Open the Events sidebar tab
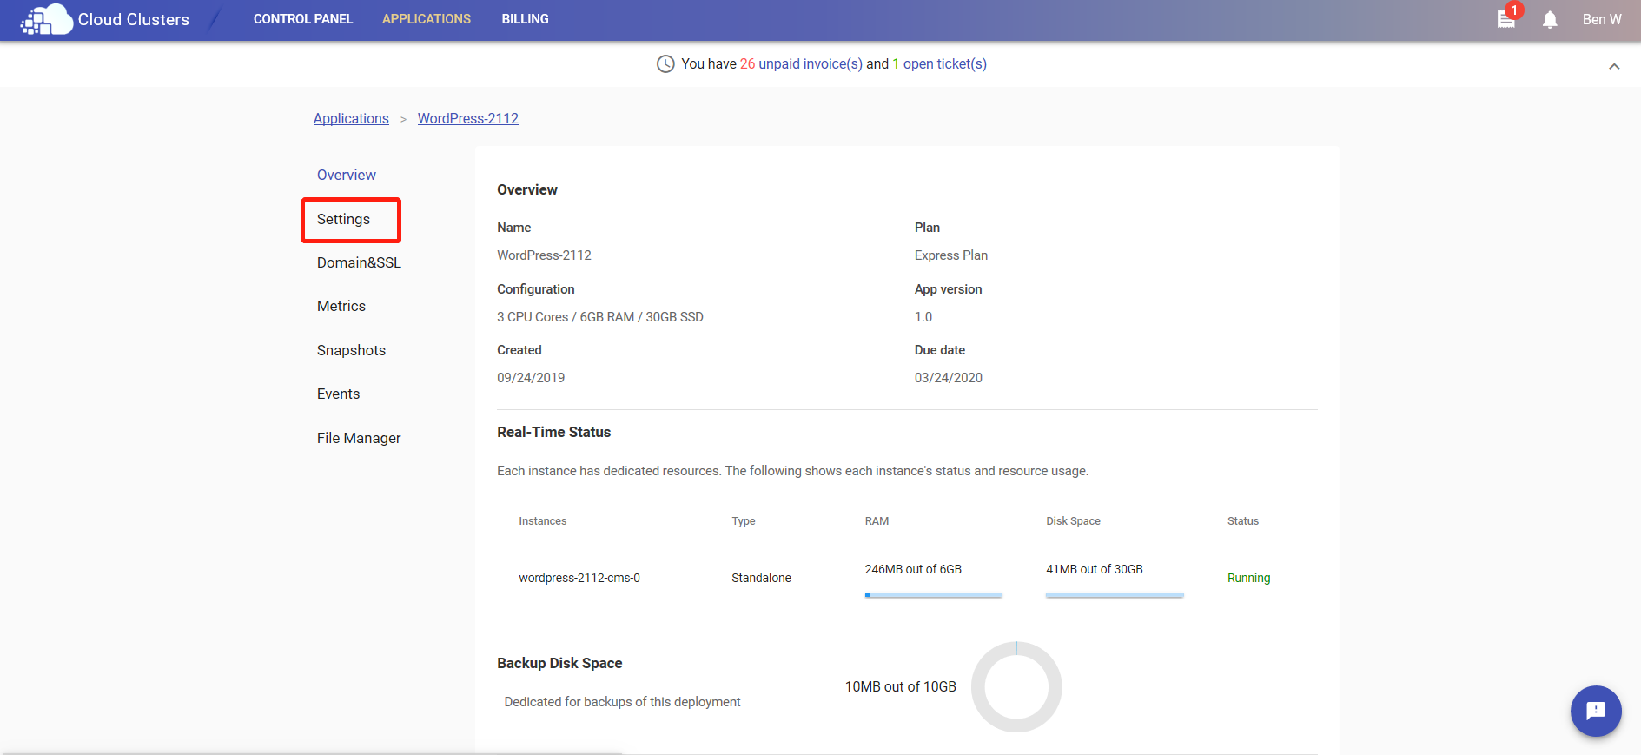1641x755 pixels. (x=338, y=394)
